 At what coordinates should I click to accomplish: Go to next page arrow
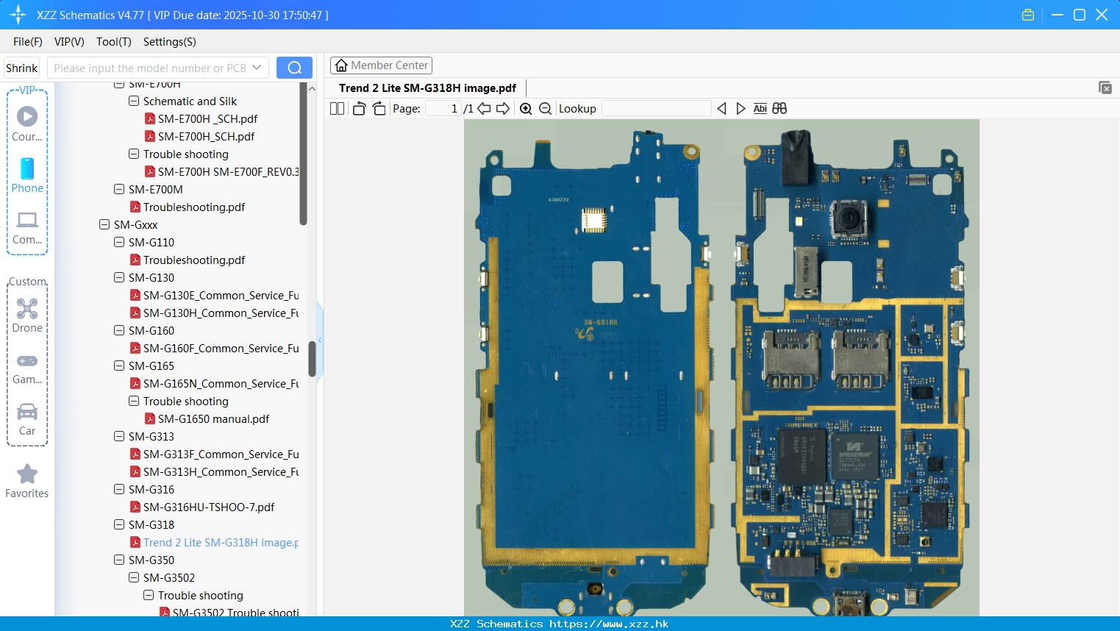pyautogui.click(x=503, y=108)
